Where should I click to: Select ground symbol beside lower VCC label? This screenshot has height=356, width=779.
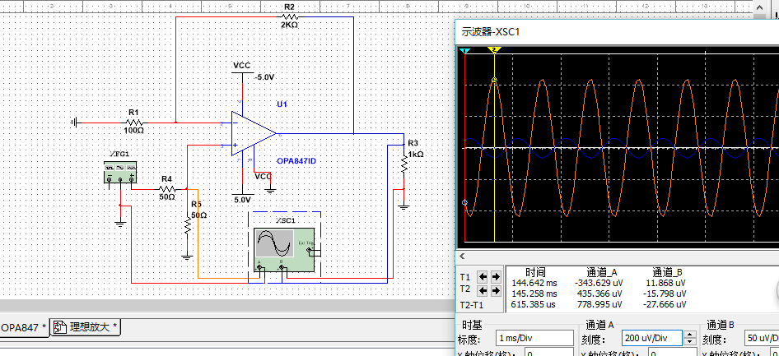coord(271,189)
